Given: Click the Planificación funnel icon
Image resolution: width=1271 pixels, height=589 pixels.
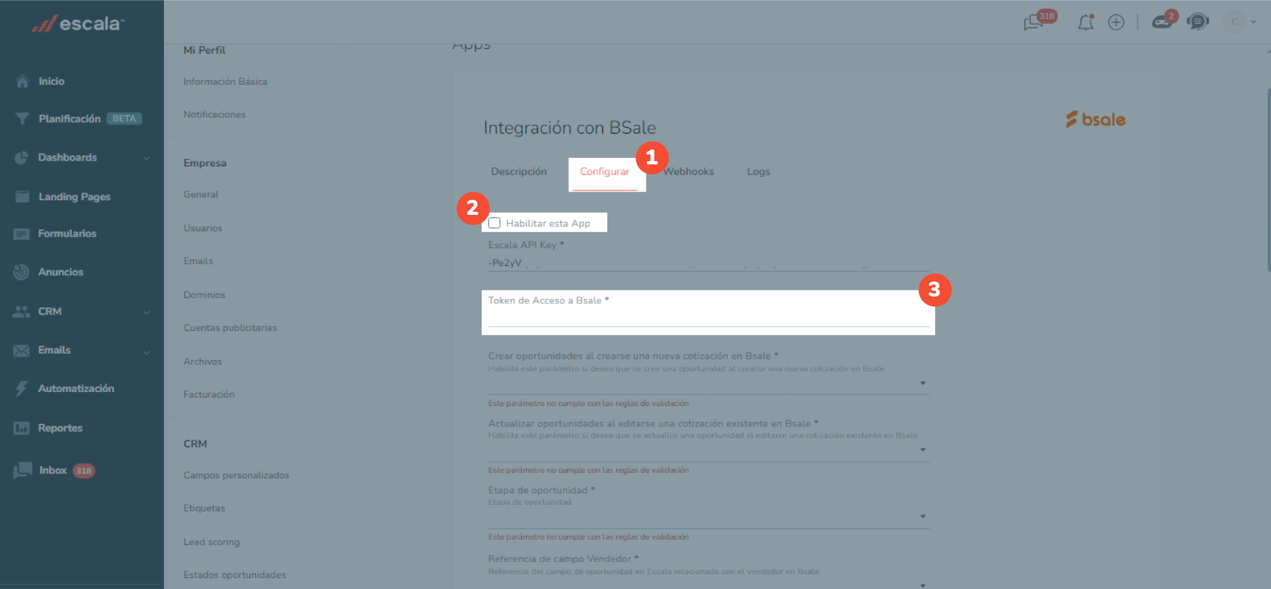Looking at the screenshot, I should pos(23,119).
